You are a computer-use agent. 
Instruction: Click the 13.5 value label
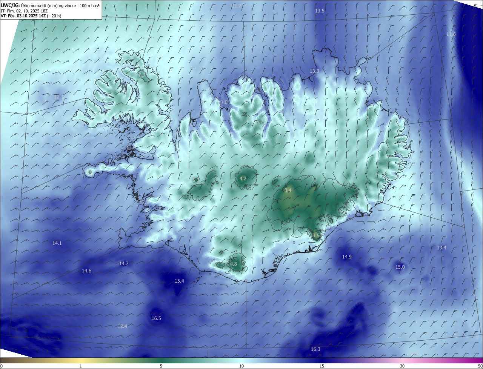pos(320,11)
